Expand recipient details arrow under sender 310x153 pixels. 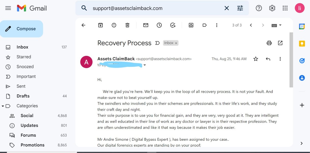coord(145,65)
